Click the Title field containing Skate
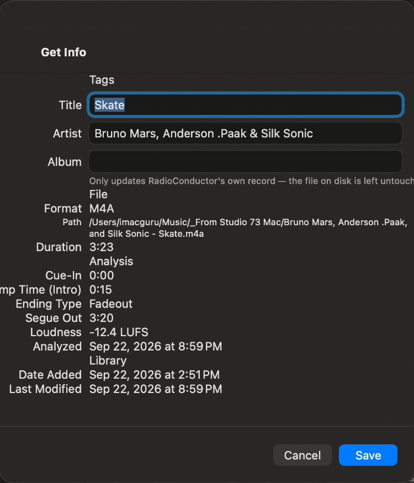 [246, 105]
